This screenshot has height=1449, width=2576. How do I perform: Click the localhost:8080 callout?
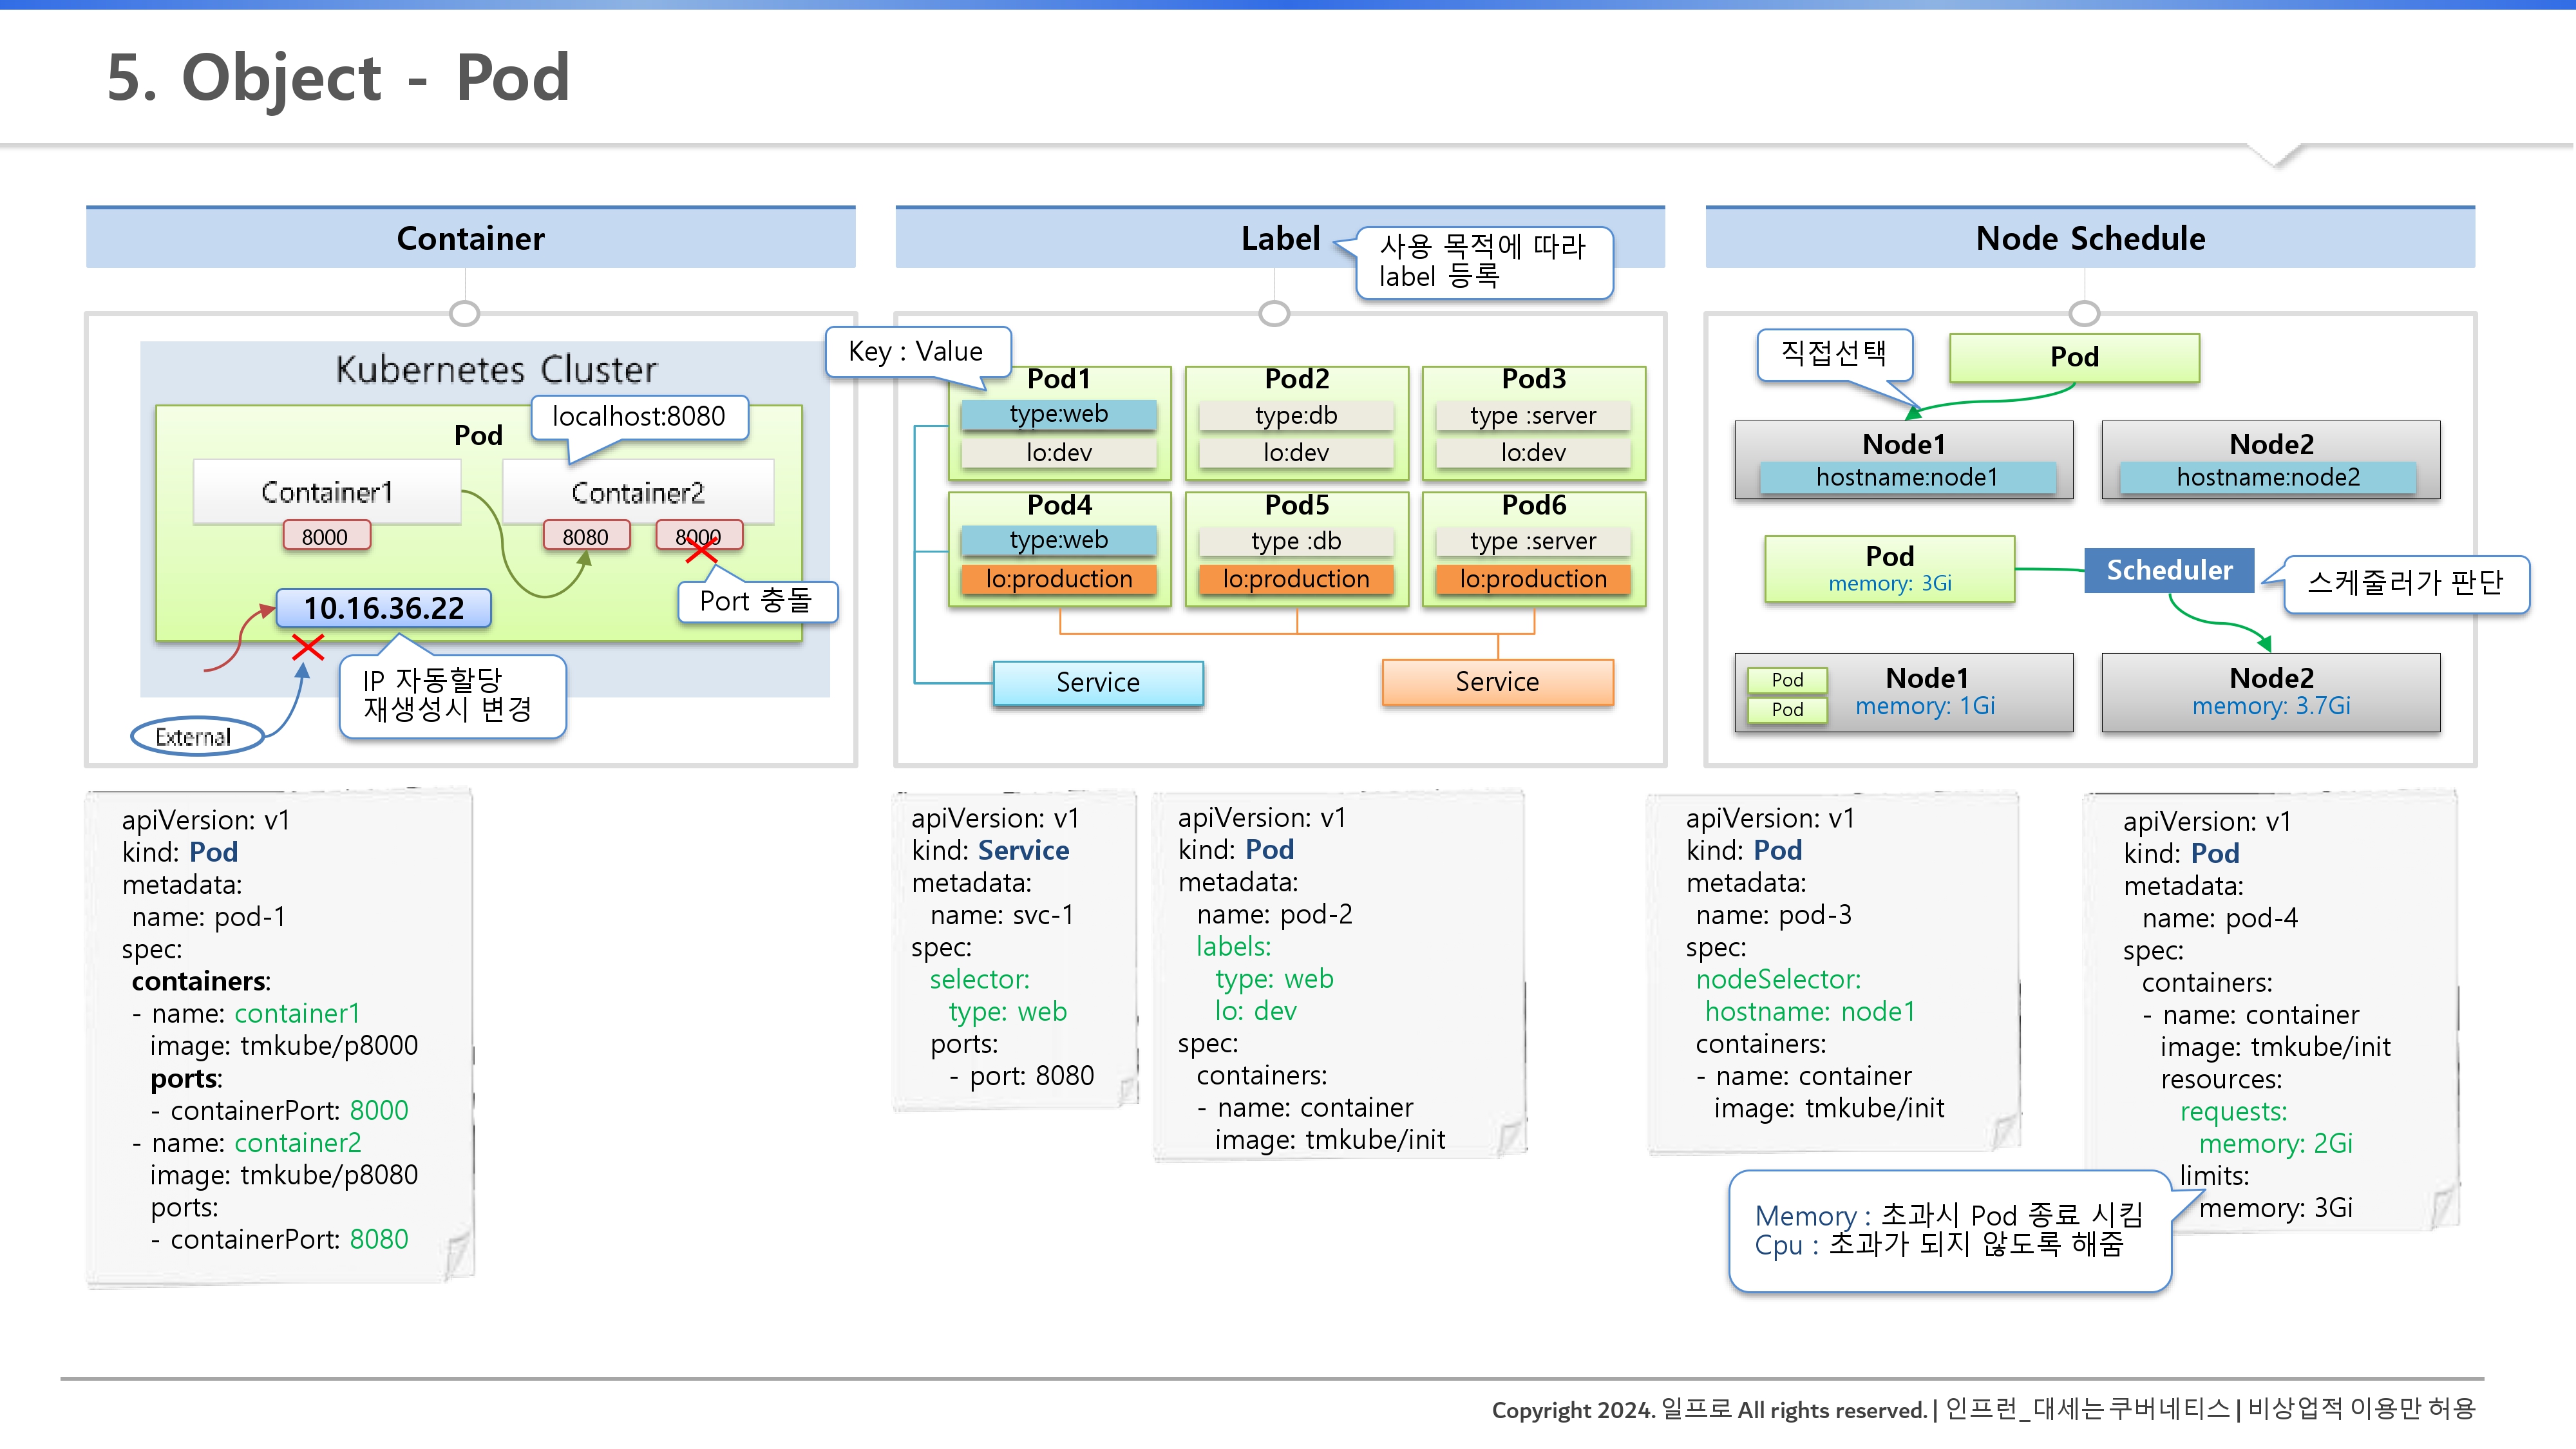click(639, 416)
